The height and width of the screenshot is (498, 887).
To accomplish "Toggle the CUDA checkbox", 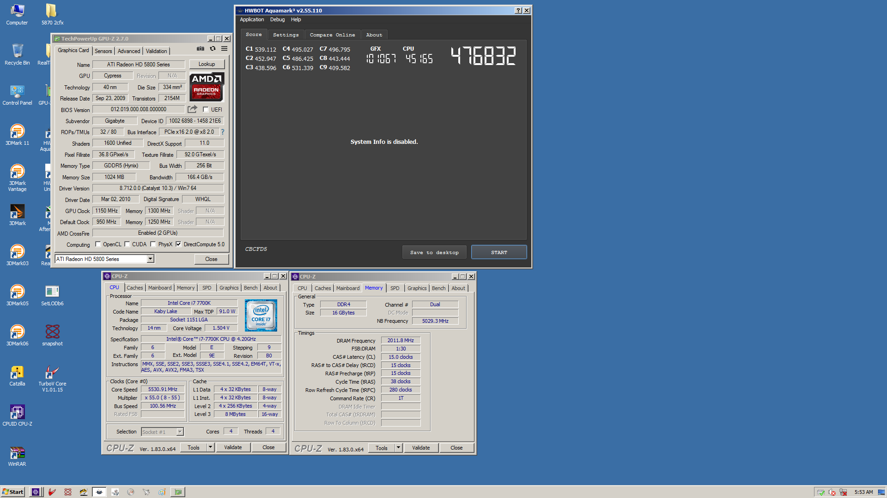I will tap(127, 244).
